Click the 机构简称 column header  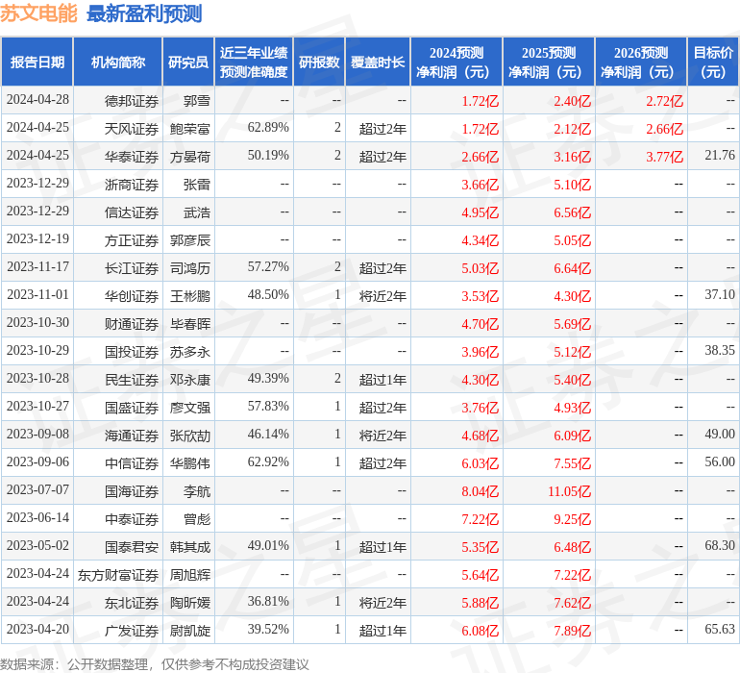click(x=118, y=62)
